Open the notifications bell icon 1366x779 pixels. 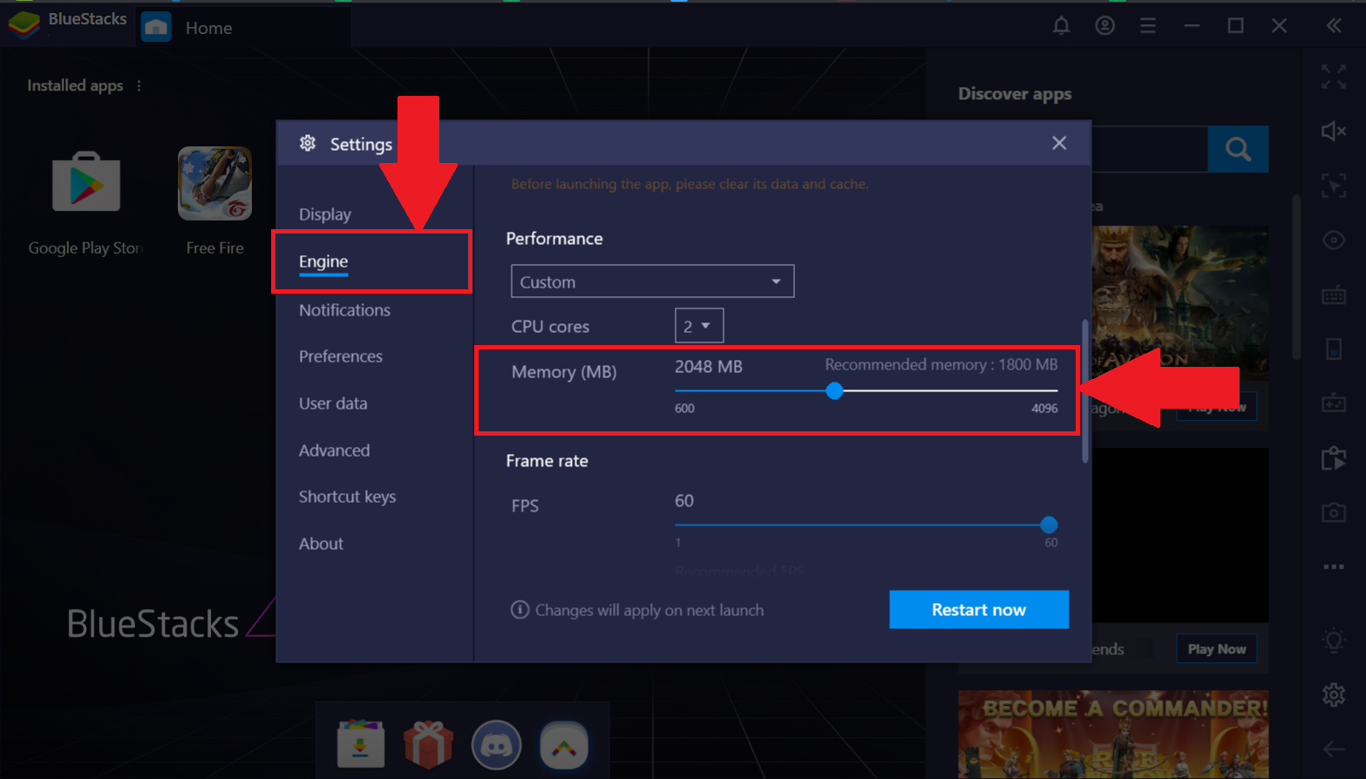(1061, 26)
